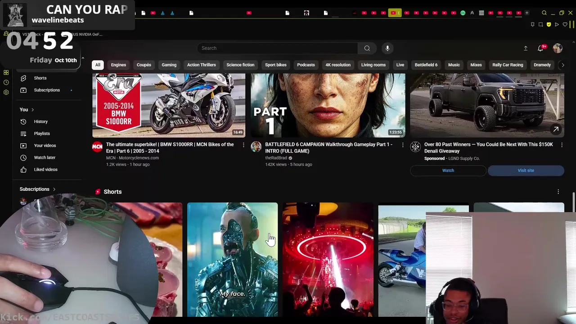Open the red concert lights Short thumbnail

click(328, 260)
